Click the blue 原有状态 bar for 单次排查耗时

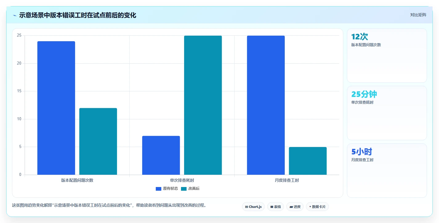pos(161,155)
